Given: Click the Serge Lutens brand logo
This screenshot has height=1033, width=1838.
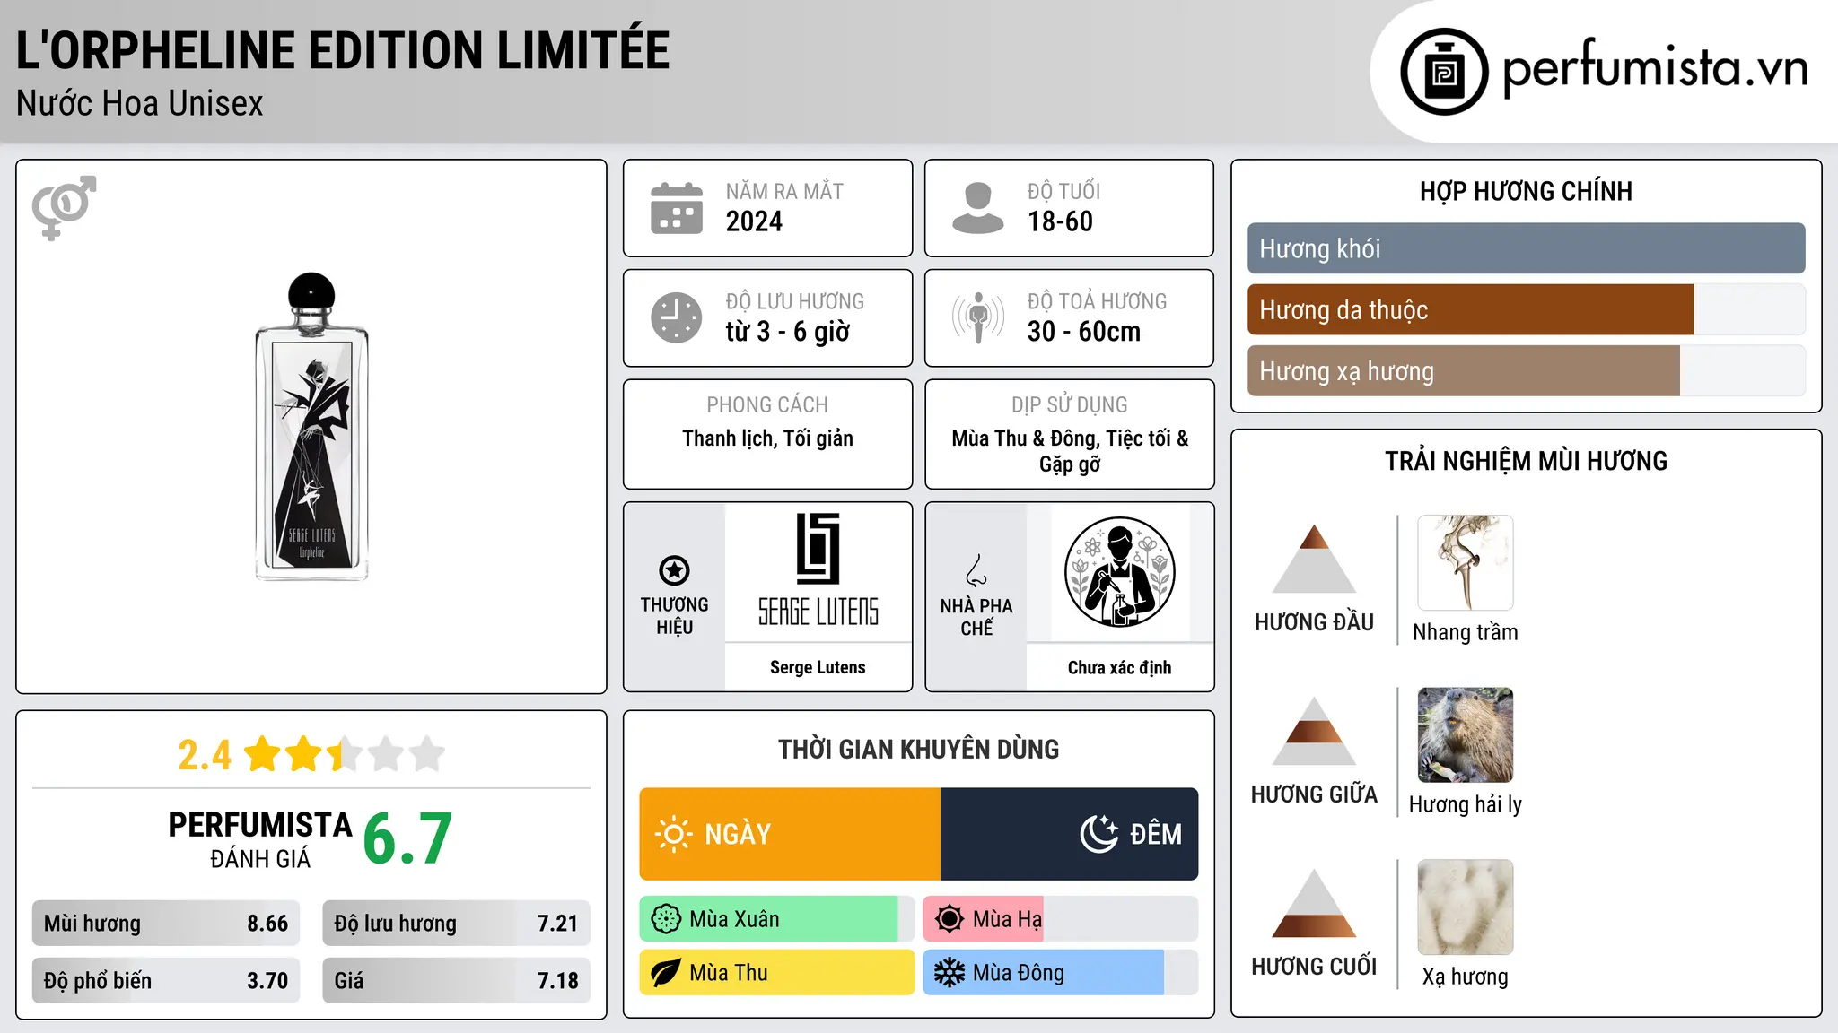Looking at the screenshot, I should [x=818, y=570].
